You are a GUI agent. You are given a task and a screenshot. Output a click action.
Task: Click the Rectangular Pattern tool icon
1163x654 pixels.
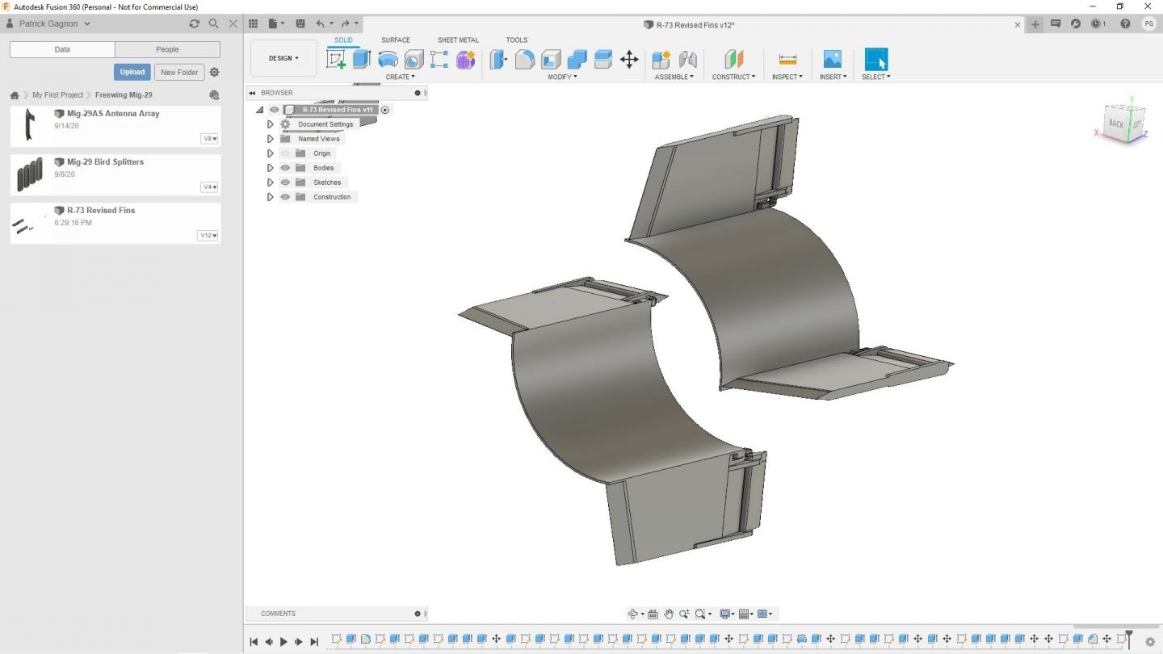(439, 59)
